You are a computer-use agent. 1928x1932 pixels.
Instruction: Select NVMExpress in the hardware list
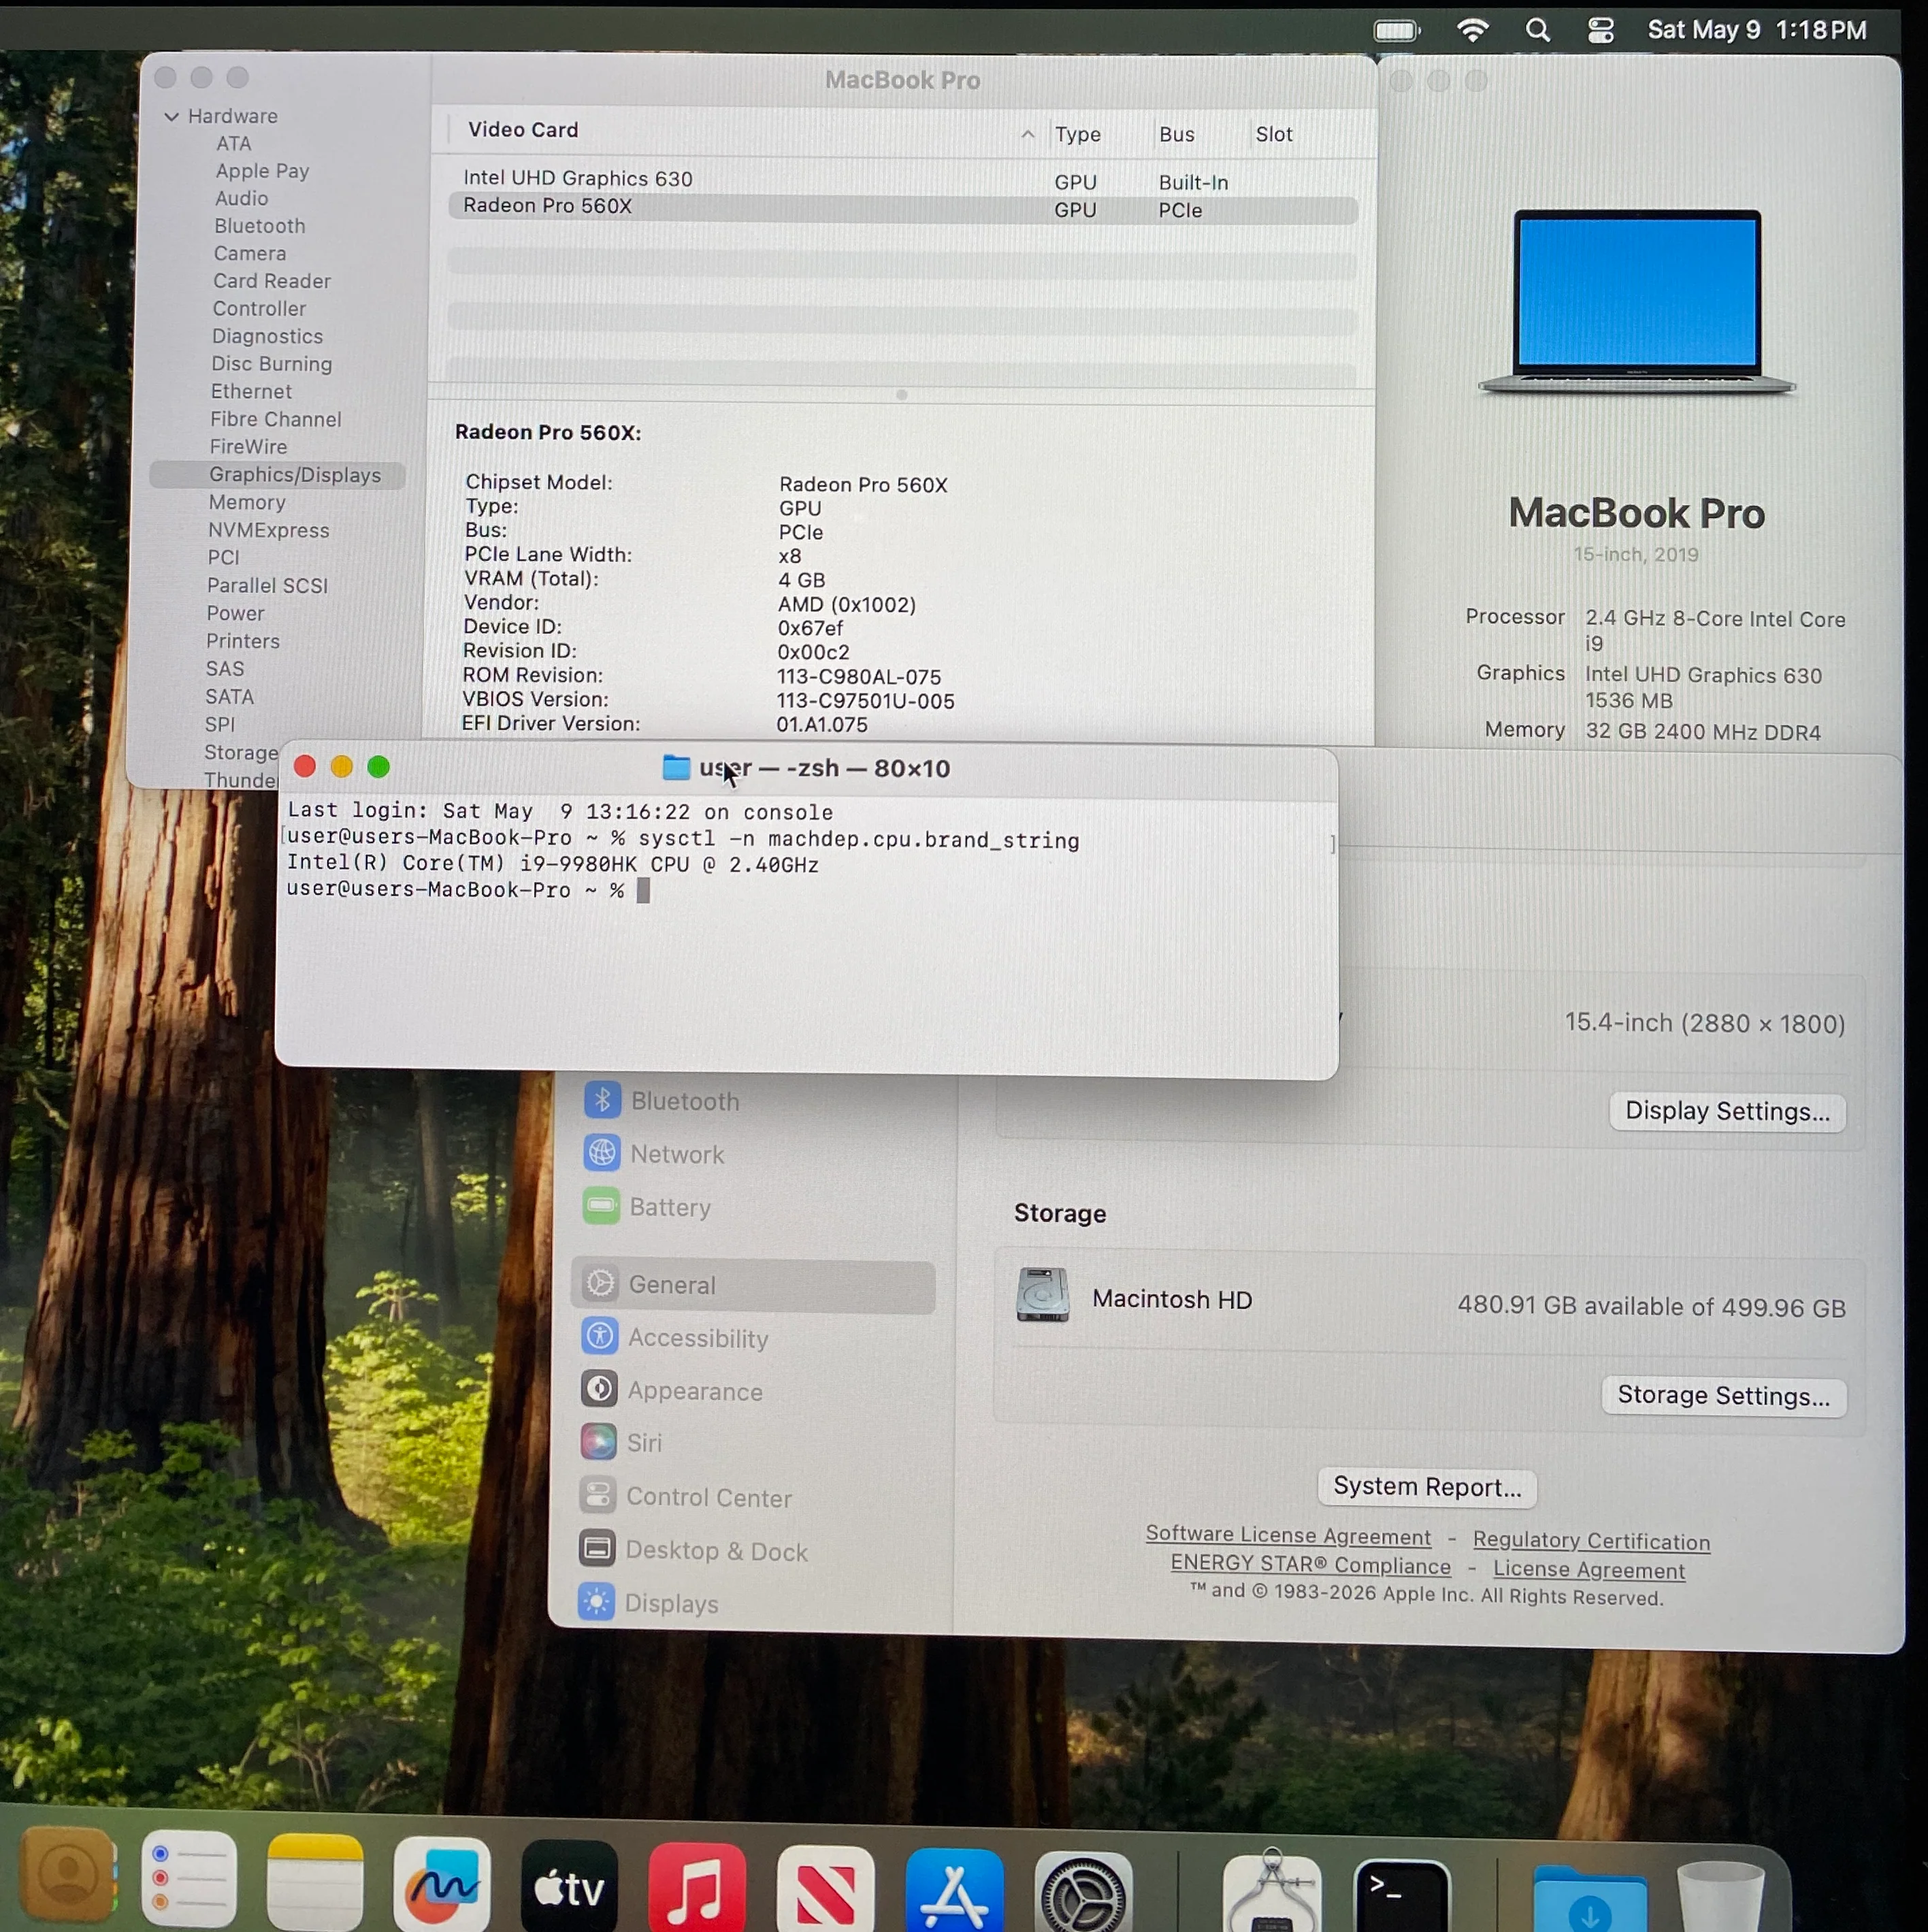pyautogui.click(x=268, y=531)
